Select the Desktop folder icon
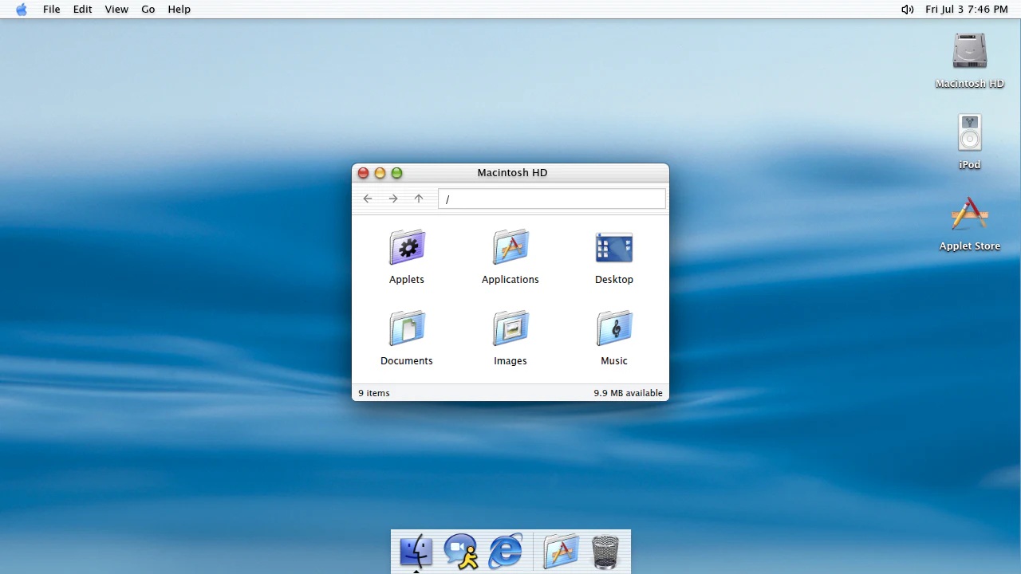1021x574 pixels. (x=614, y=248)
